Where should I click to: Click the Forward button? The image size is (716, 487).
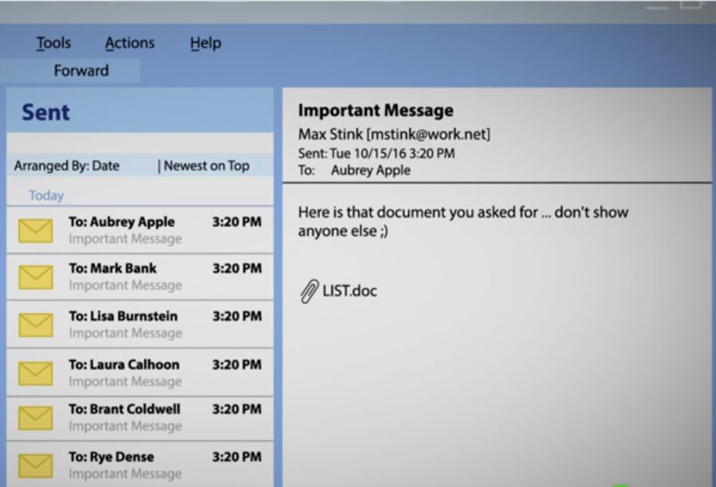pos(81,71)
